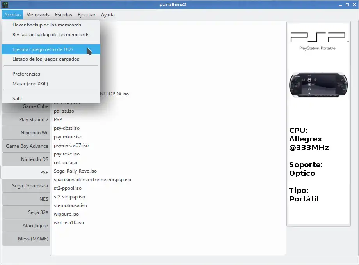Close the paraEmu2 window
The width and height of the screenshot is (359, 265).
(x=354, y=5)
